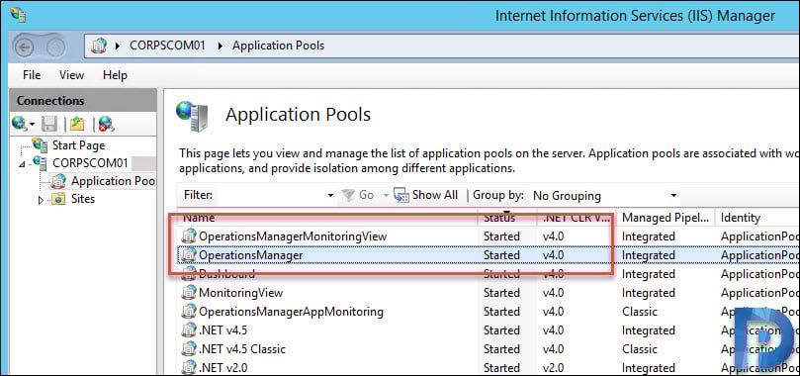
Task: Select the OperationsManager pool name
Action: coord(251,255)
